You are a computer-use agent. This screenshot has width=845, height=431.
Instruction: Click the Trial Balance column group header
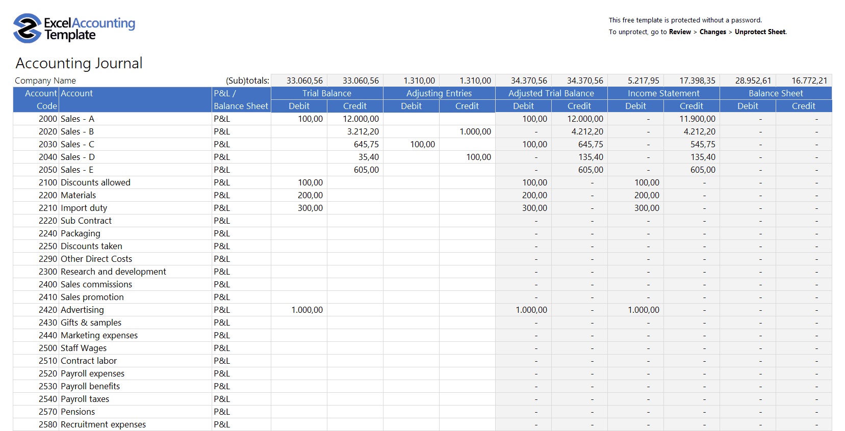tap(326, 93)
